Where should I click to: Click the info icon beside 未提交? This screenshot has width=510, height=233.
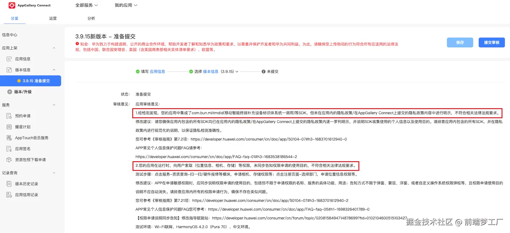pos(263,71)
